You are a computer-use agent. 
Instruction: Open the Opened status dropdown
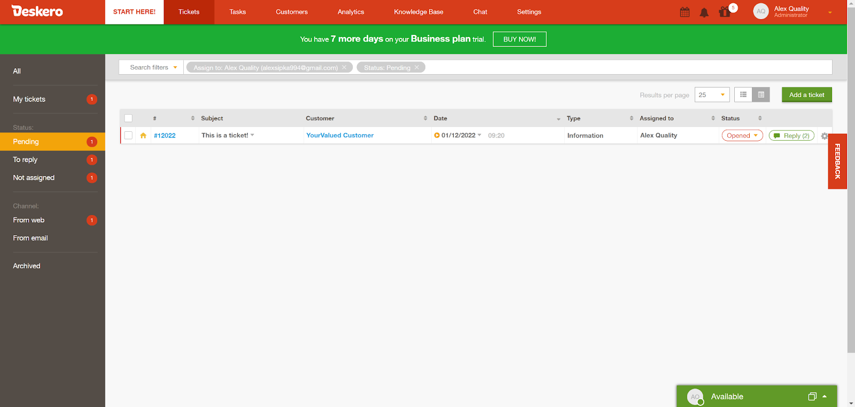coord(742,135)
